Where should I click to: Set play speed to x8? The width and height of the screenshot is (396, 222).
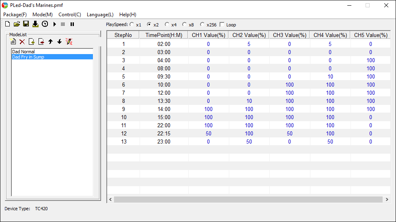(x=184, y=24)
